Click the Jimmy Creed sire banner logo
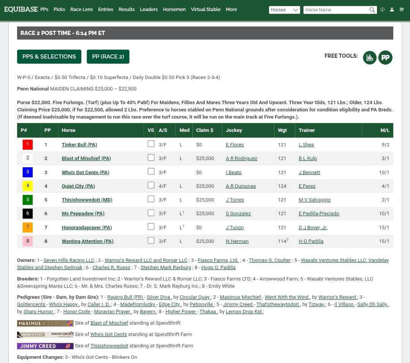The width and height of the screenshot is (410, 363). (45, 346)
